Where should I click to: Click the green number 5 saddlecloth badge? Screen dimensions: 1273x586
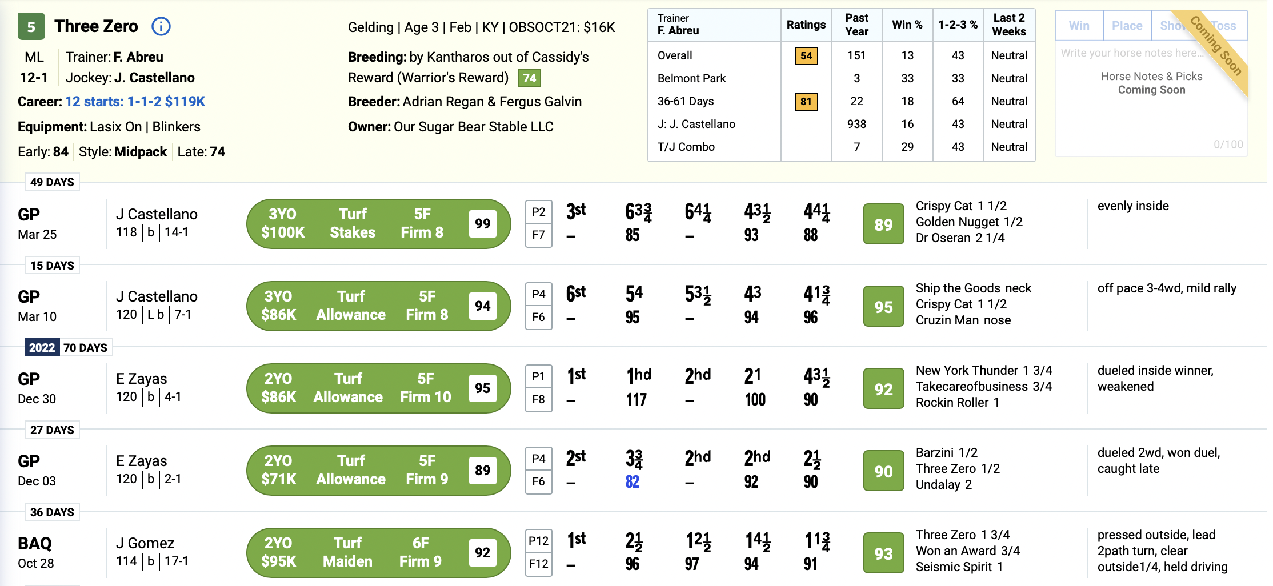tap(31, 27)
